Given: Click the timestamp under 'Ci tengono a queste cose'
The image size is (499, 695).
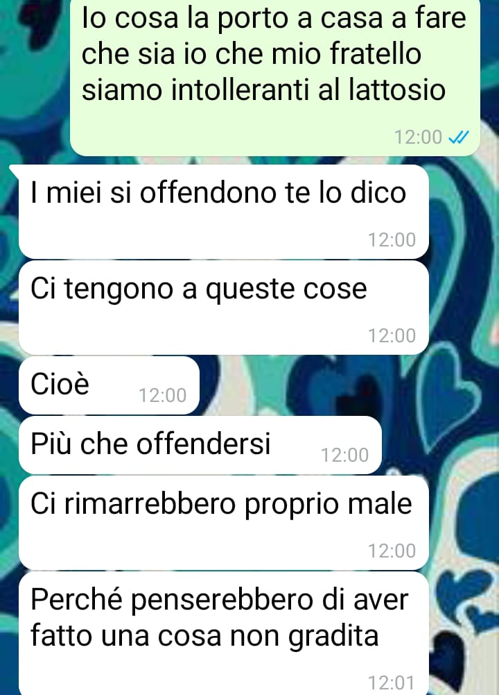Looking at the screenshot, I should (392, 335).
